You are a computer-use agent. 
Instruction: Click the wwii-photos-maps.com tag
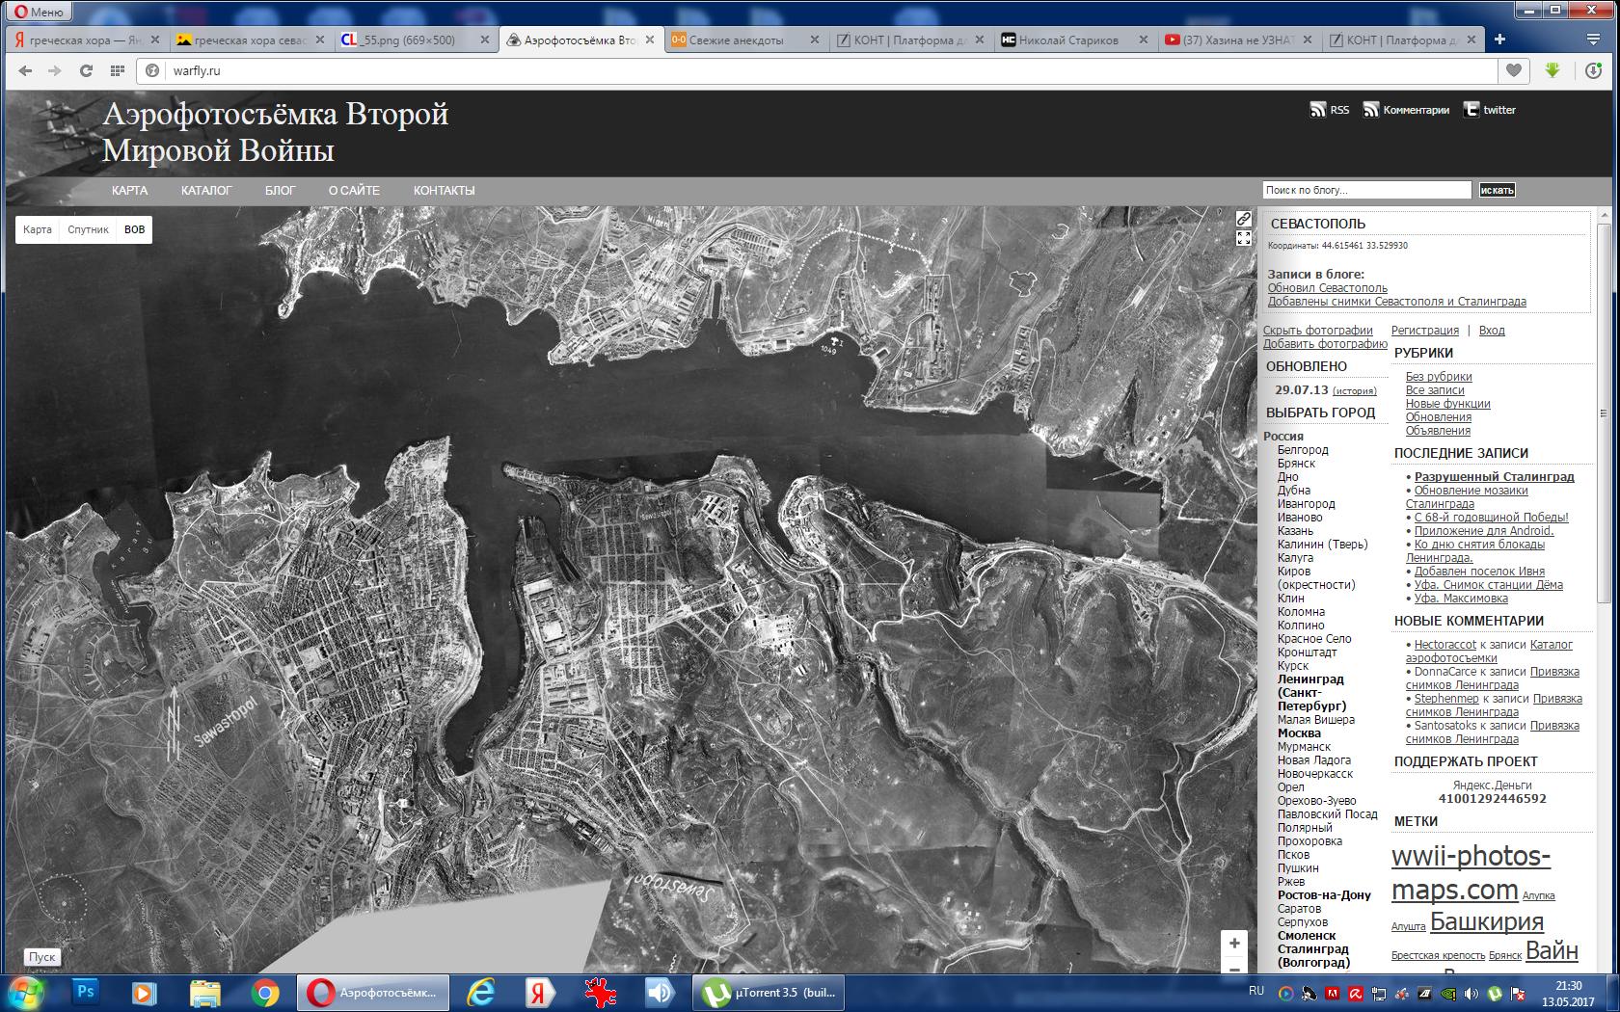(x=1471, y=871)
